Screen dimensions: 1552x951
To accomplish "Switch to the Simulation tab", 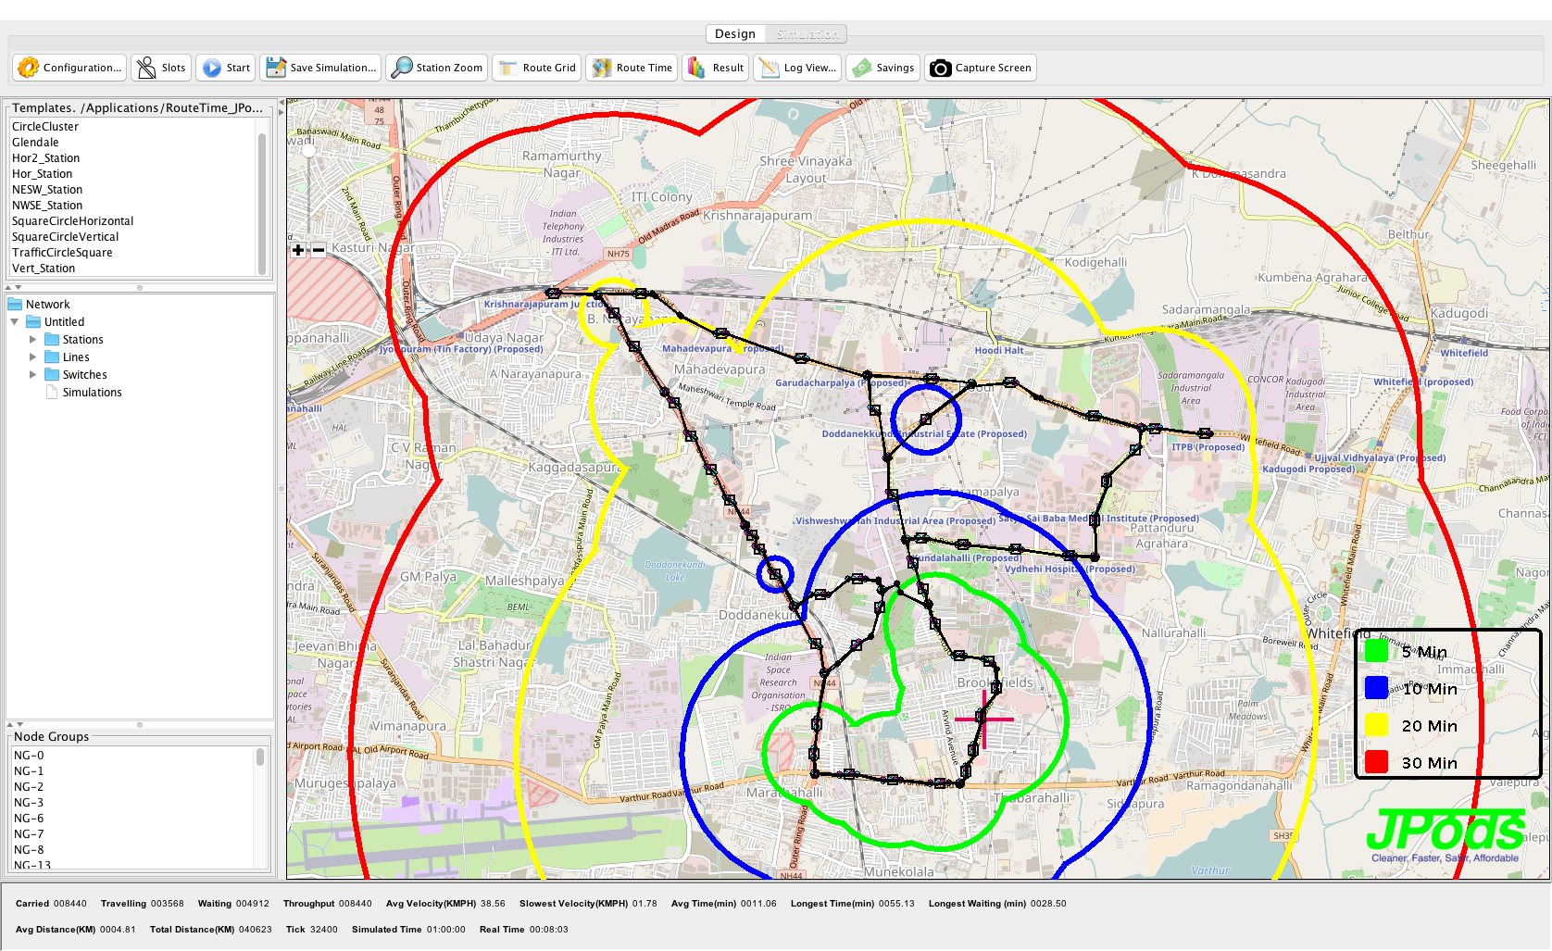I will (x=807, y=34).
